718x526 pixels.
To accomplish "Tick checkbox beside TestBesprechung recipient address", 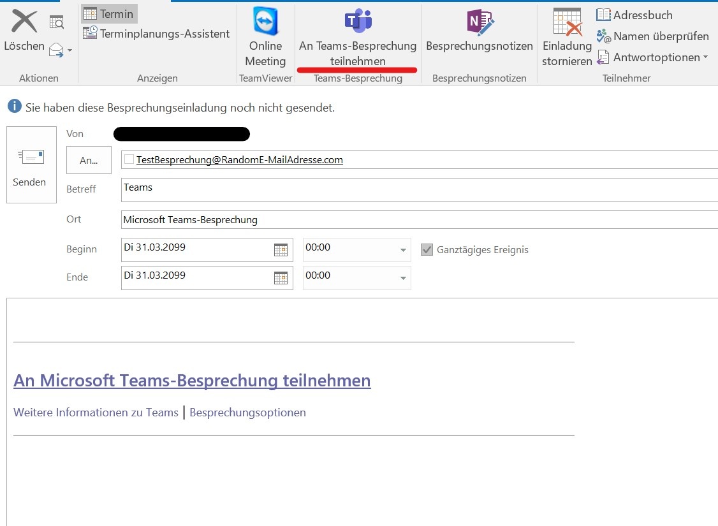I will click(x=129, y=160).
